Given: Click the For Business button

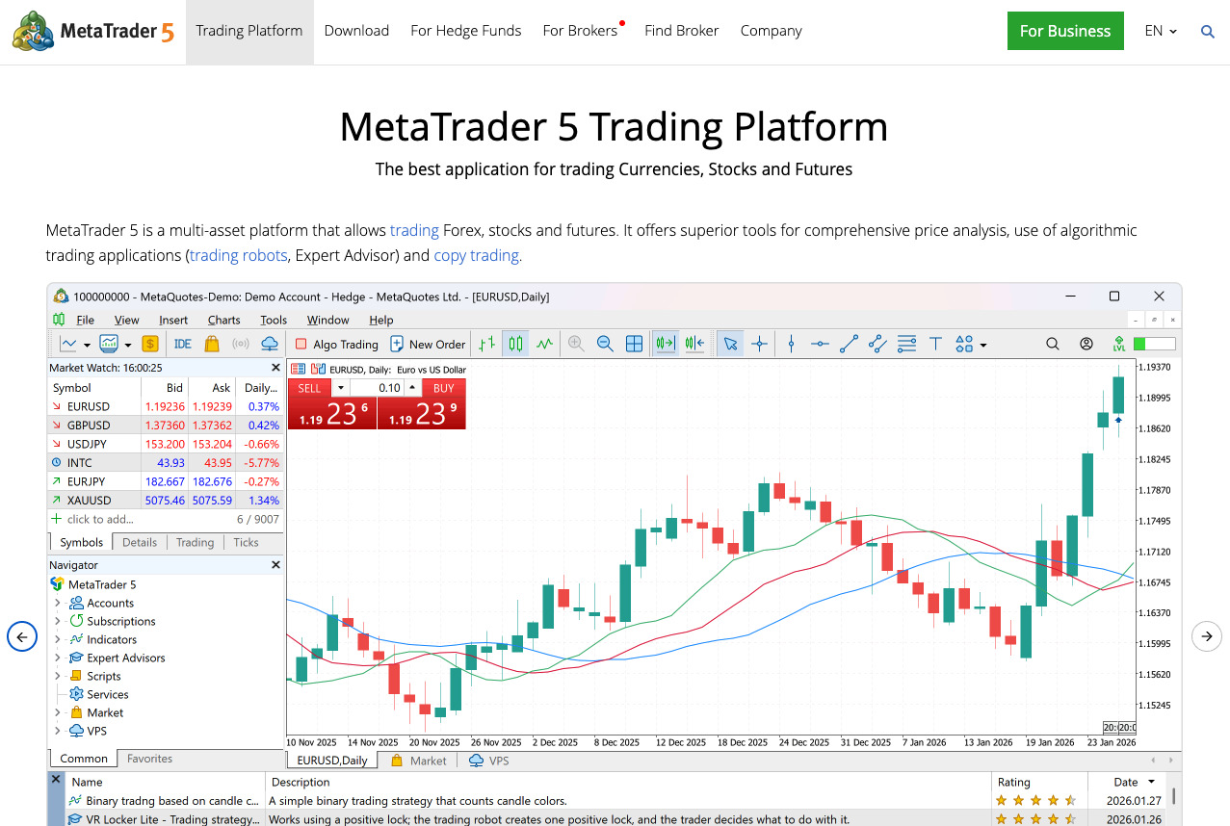Looking at the screenshot, I should coord(1065,31).
